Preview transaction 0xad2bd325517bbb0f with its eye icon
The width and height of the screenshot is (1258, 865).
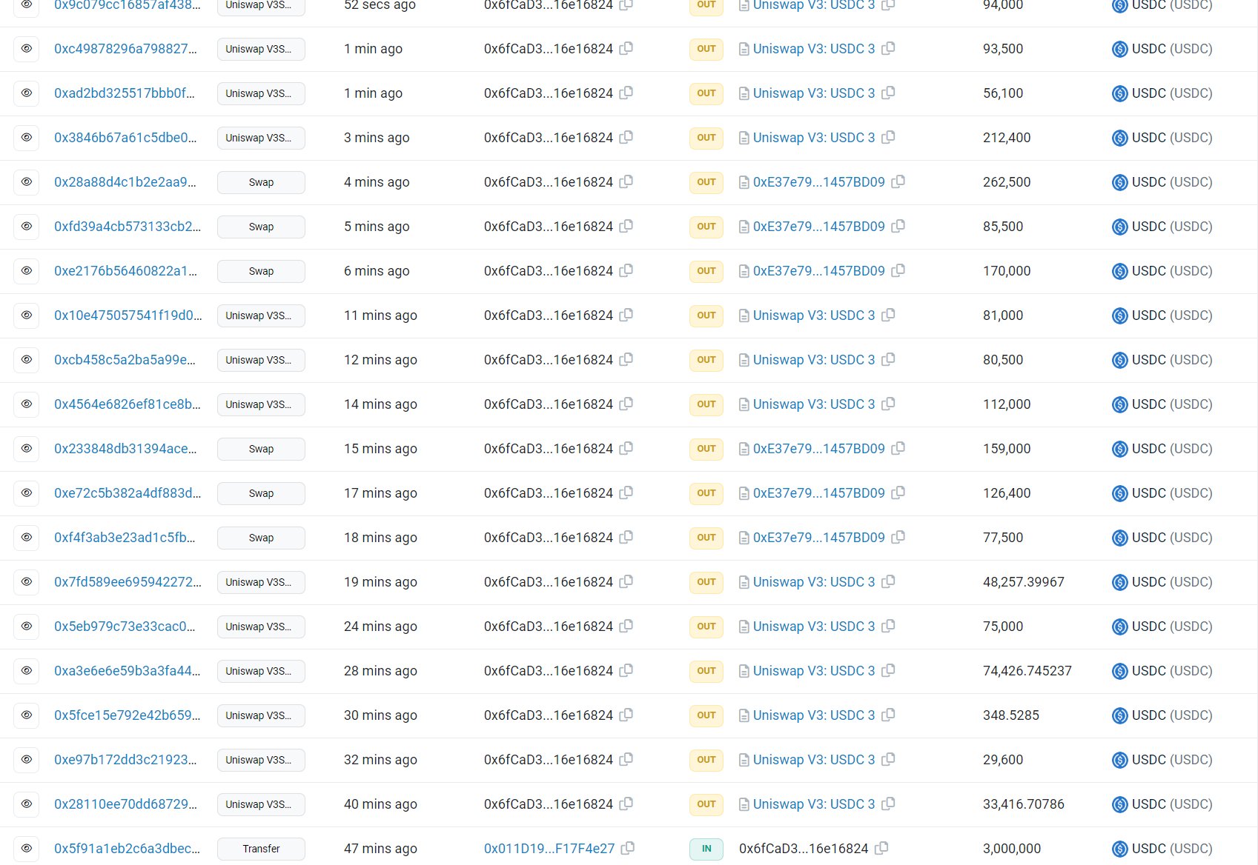point(27,93)
